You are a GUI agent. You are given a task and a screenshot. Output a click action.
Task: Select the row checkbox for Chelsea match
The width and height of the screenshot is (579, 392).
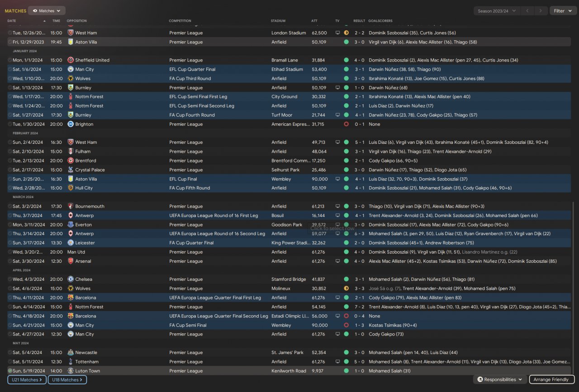[x=10, y=279]
